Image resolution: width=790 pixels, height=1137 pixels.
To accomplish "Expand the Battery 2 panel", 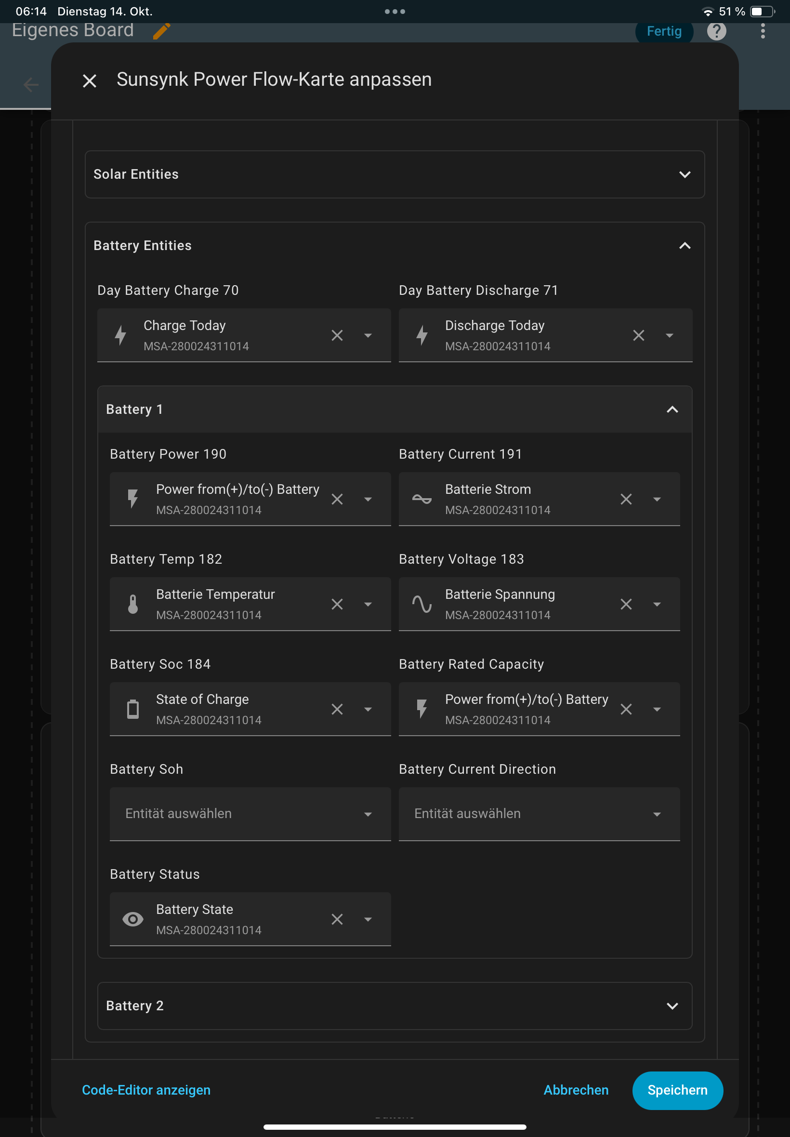I will [671, 1006].
